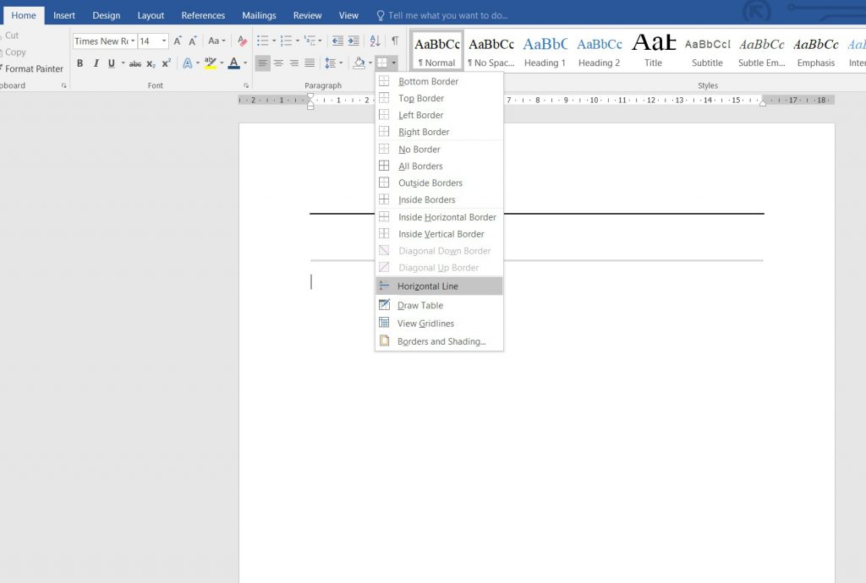The width and height of the screenshot is (866, 583).
Task: Sort text using the A-Z sort icon
Action: point(374,41)
